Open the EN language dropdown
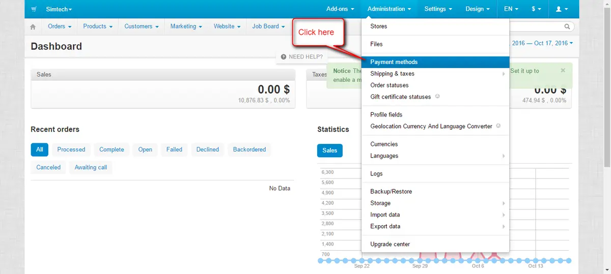This screenshot has width=611, height=274. (x=511, y=9)
